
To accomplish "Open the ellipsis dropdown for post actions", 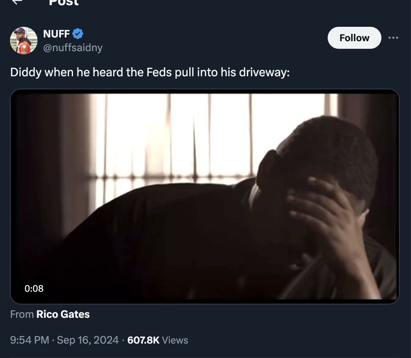I will [x=393, y=38].
